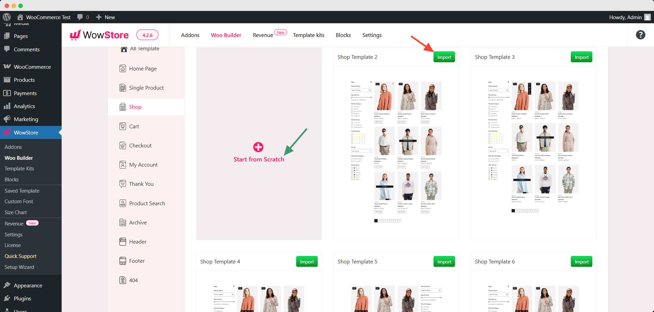The width and height of the screenshot is (654, 312).
Task: Open Size Chart in sidebar
Action: (16, 212)
